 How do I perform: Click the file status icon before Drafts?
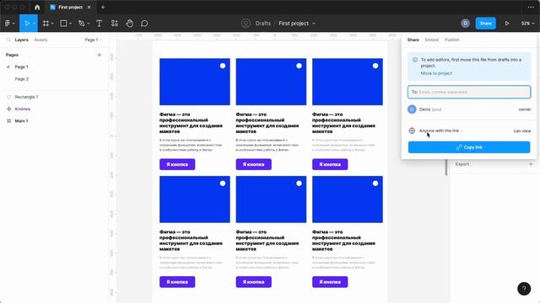click(246, 24)
